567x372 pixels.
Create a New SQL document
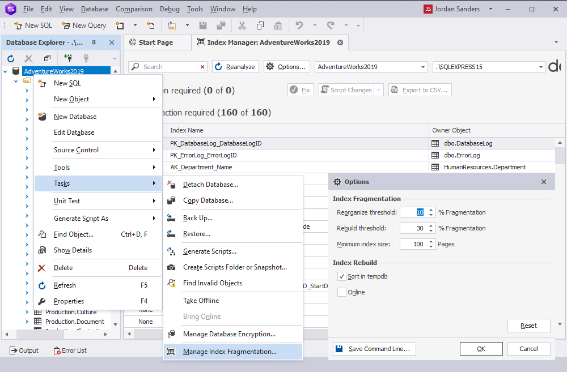pyautogui.click(x=32, y=25)
